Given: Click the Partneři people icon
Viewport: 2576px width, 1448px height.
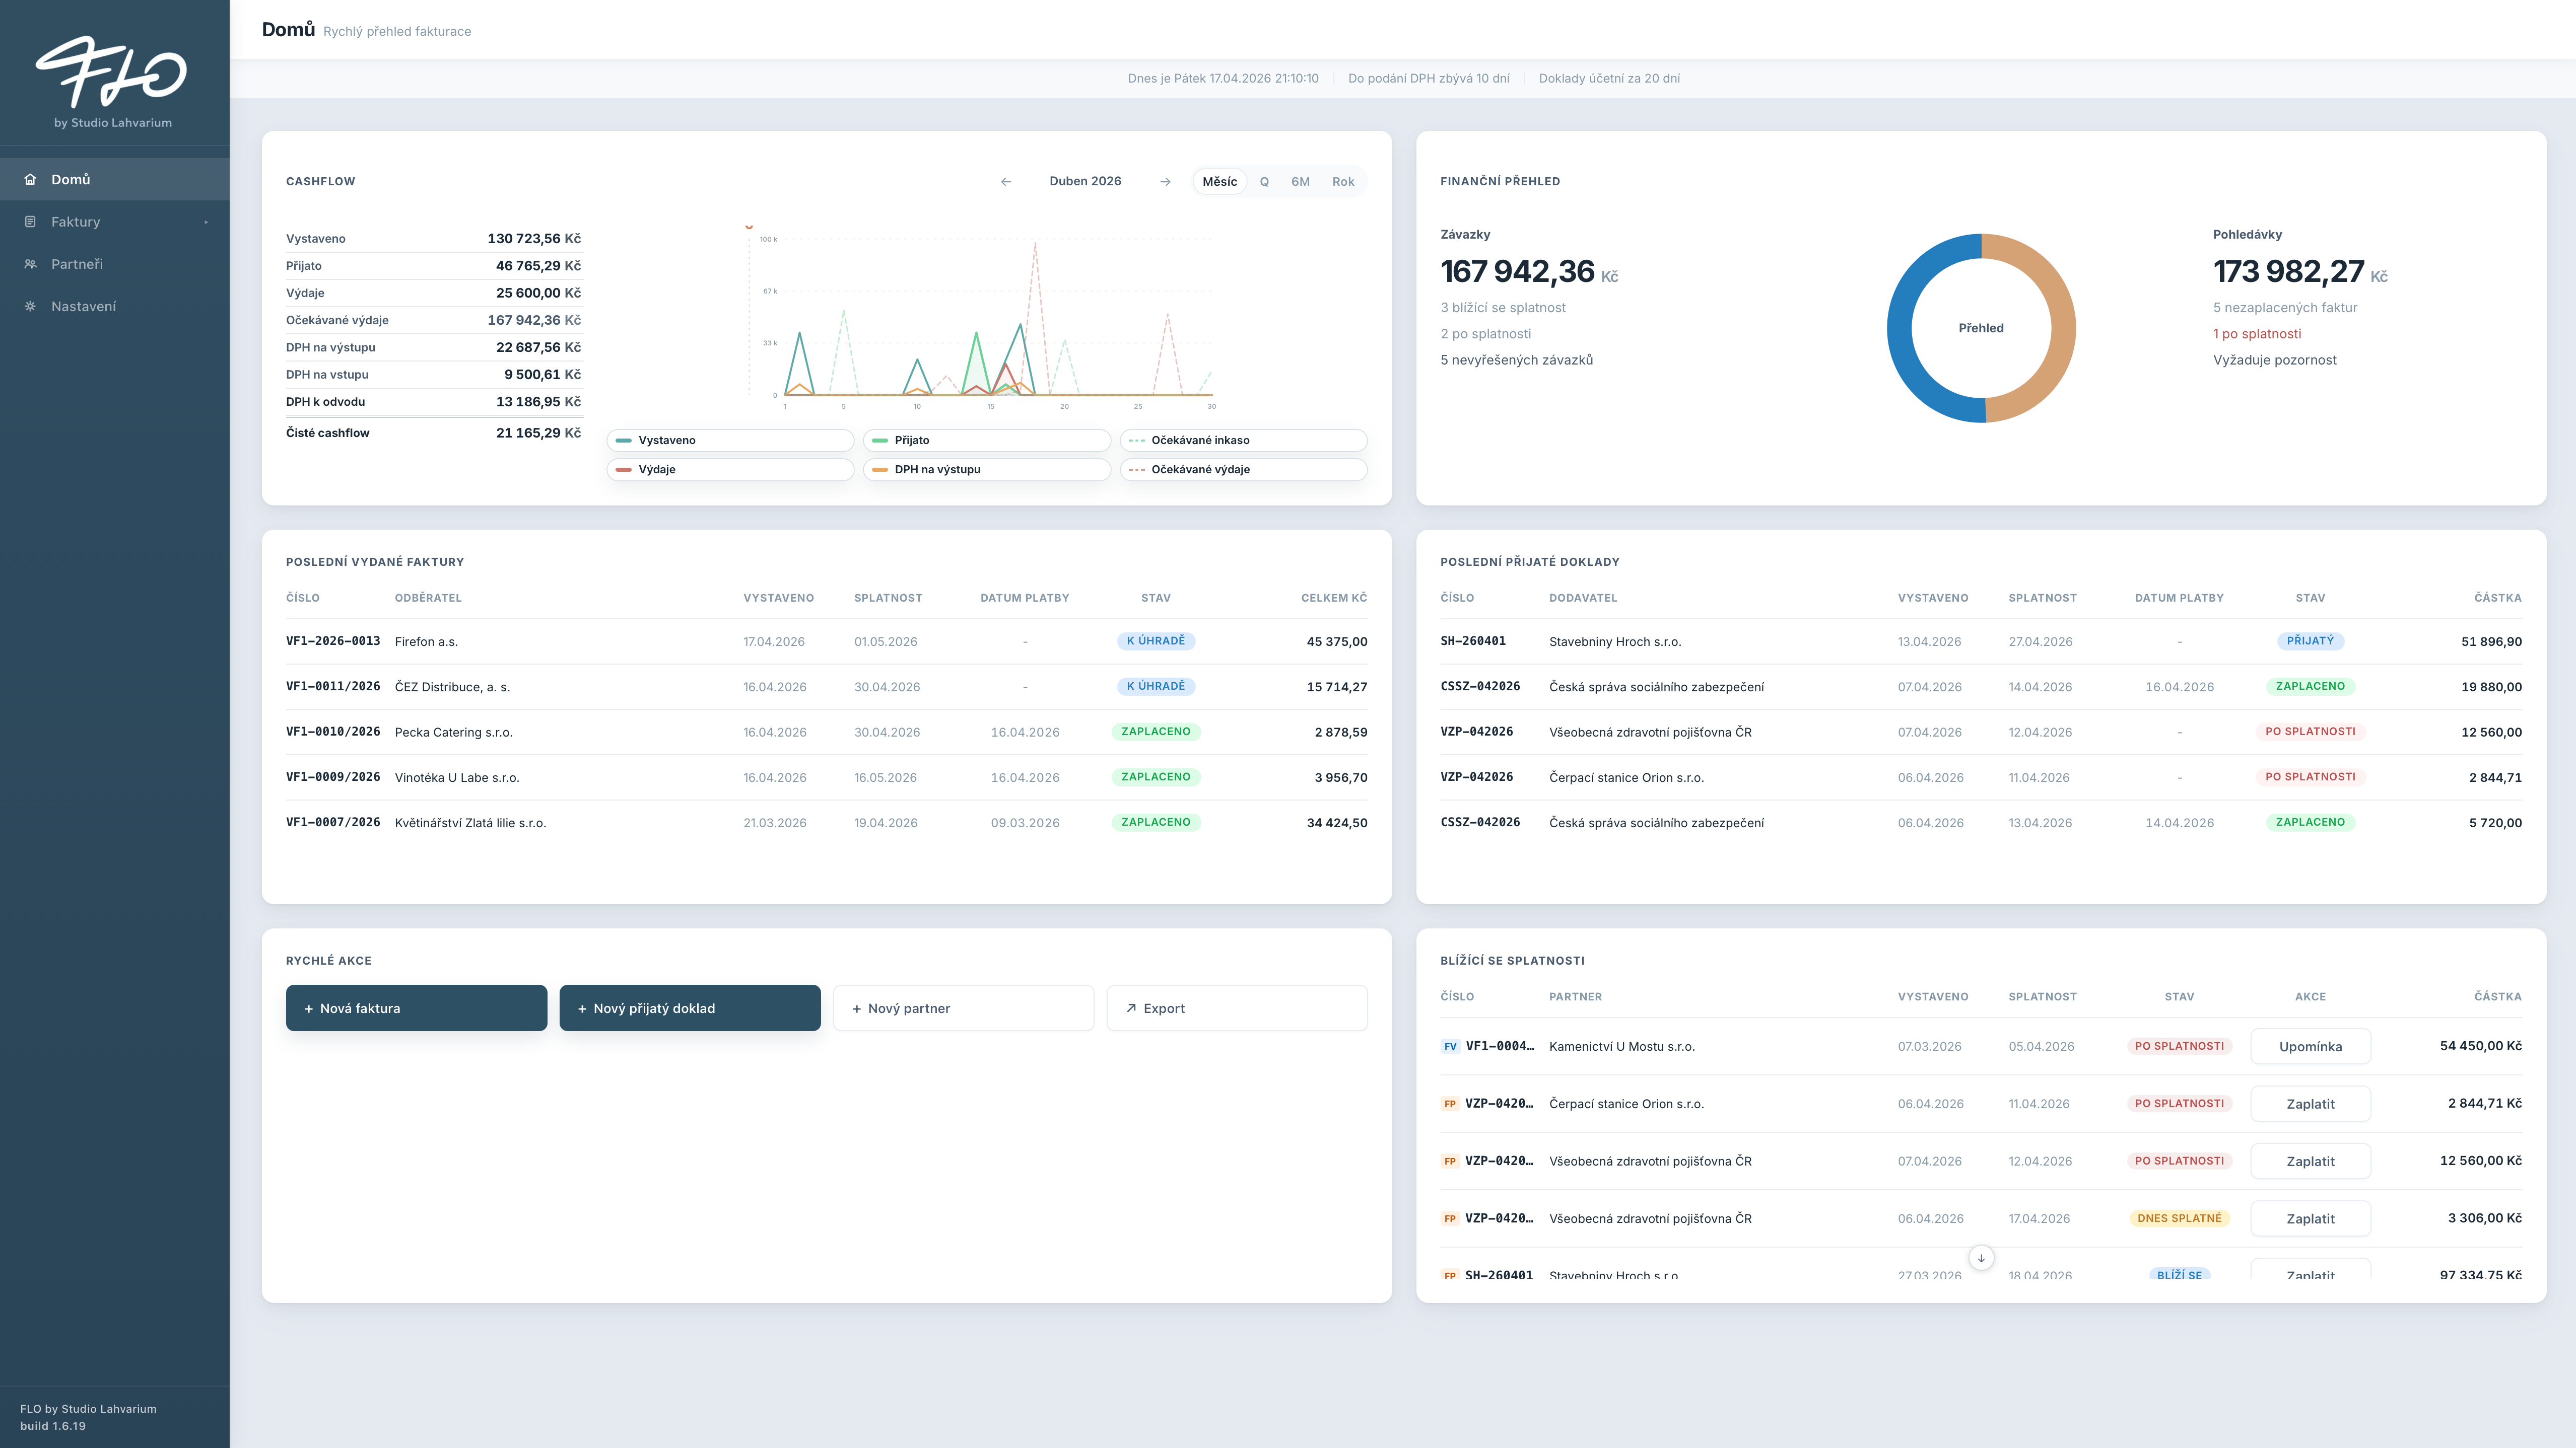Looking at the screenshot, I should coord(30,264).
